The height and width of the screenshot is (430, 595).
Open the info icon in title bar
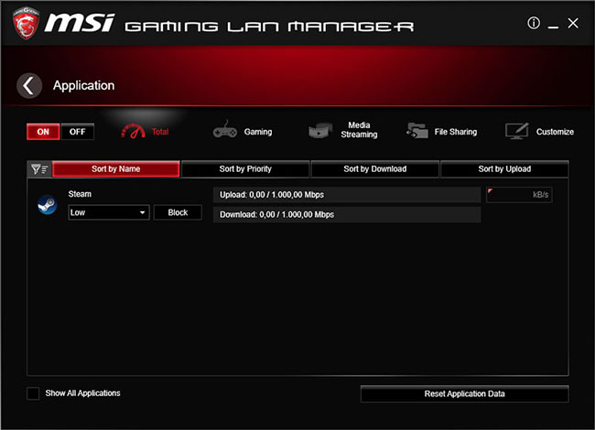pos(534,23)
